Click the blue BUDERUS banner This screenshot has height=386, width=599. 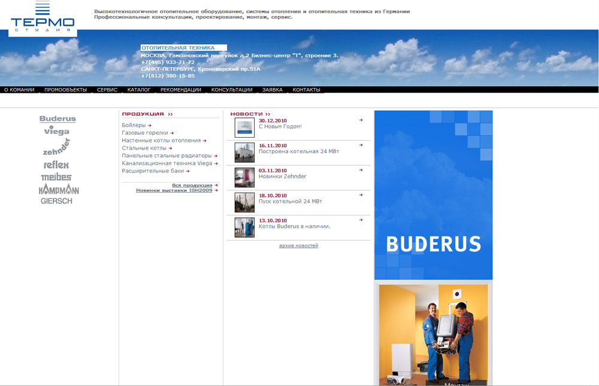click(433, 195)
